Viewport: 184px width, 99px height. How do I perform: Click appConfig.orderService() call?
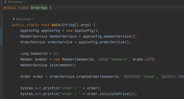point(104,42)
